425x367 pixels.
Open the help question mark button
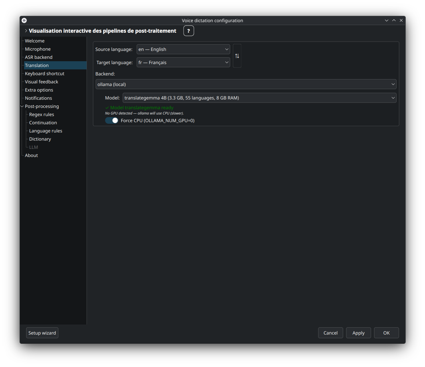point(188,31)
